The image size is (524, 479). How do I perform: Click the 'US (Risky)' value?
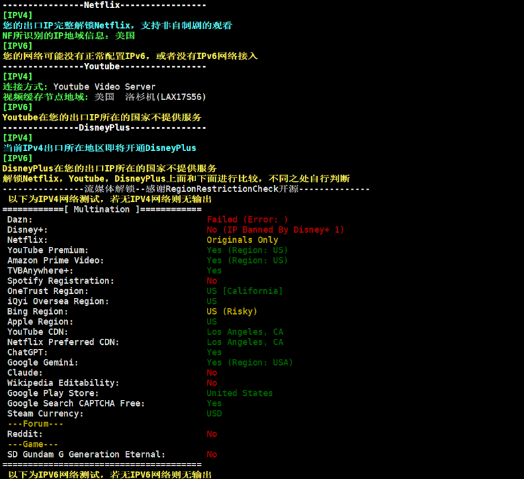232,312
